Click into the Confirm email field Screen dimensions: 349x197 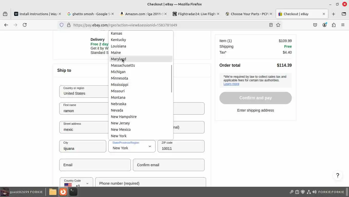point(169,165)
